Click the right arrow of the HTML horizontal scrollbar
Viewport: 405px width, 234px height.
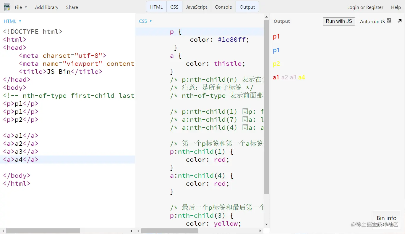click(132, 231)
